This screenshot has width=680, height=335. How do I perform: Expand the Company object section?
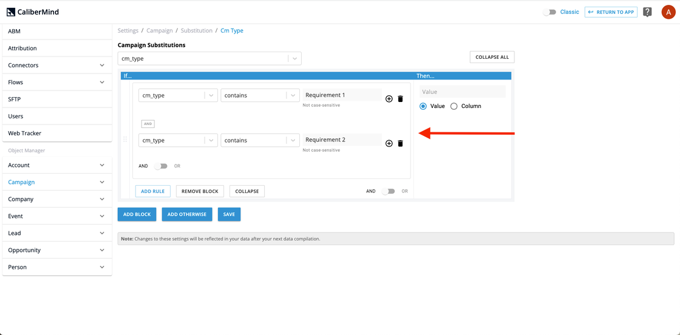[57, 199]
